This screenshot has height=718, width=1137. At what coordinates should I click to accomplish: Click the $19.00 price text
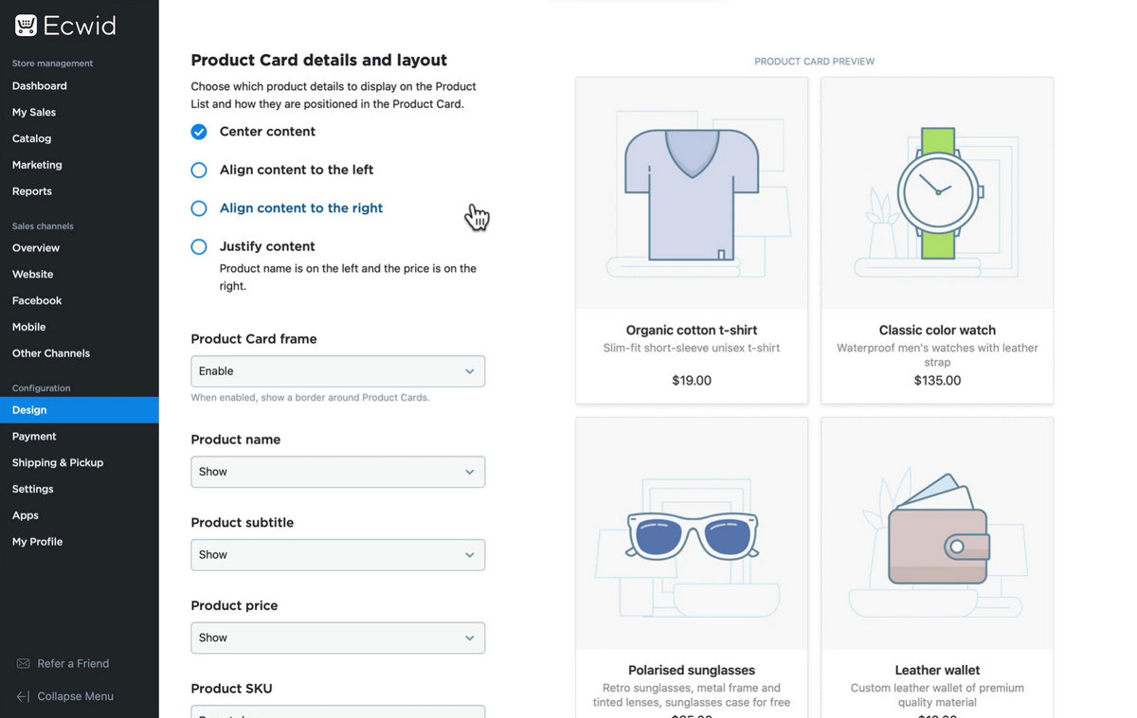[692, 381]
